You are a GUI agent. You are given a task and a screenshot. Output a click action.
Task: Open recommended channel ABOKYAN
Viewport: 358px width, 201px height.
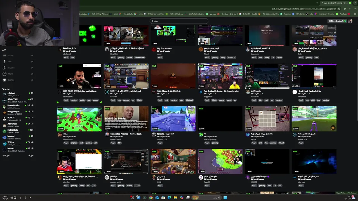[x=18, y=100]
